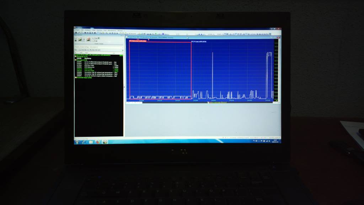The width and height of the screenshot is (364, 205).
Task: Click the DTC P-Code label in the graph
Action: click(199, 42)
